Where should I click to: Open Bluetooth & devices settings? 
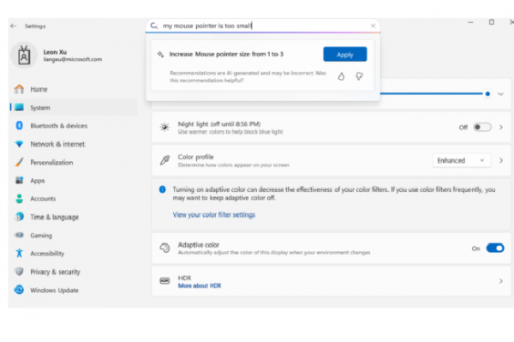74,126
